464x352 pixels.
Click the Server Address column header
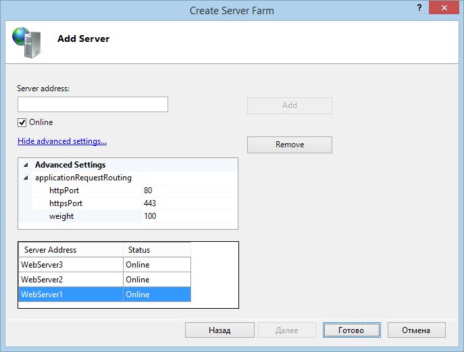[70, 250]
